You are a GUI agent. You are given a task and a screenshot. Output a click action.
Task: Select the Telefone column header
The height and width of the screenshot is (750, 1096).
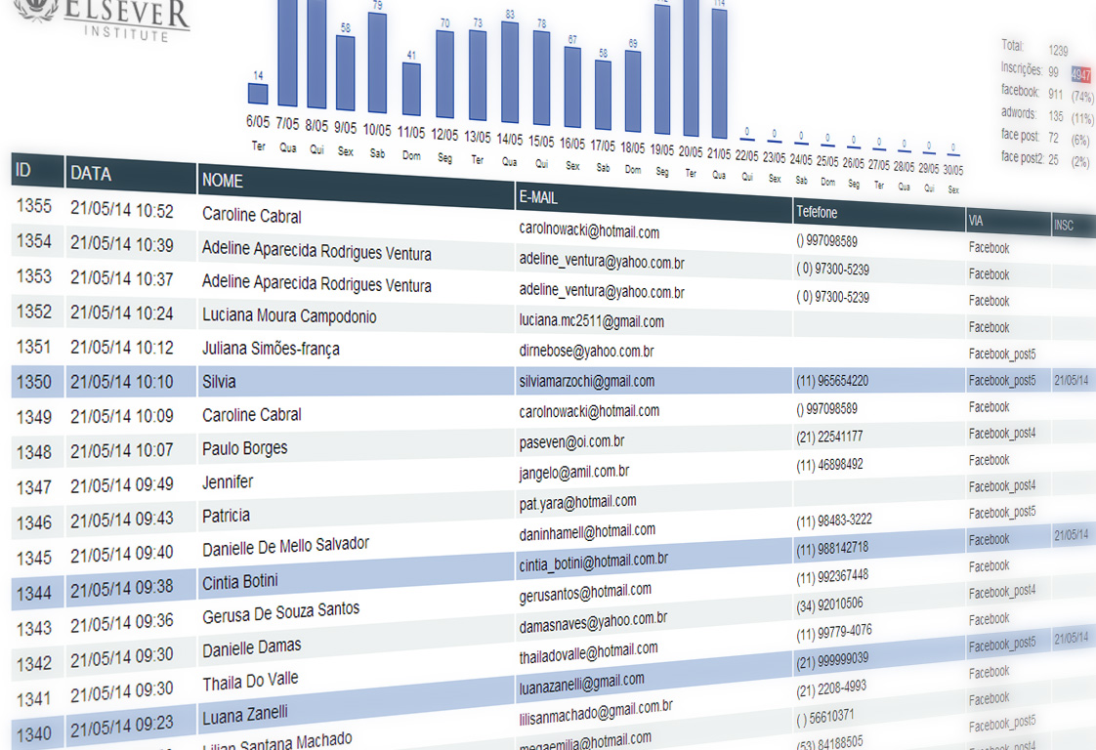(817, 212)
